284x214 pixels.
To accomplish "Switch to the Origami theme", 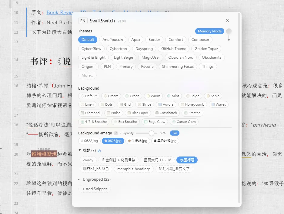I will click(x=89, y=67).
